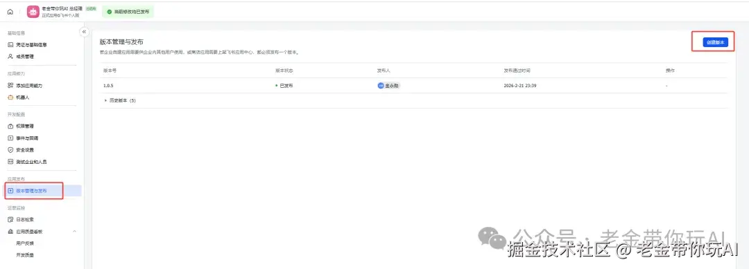
Task: Collapse the sidebar with the double-chevron button
Action: [x=84, y=32]
